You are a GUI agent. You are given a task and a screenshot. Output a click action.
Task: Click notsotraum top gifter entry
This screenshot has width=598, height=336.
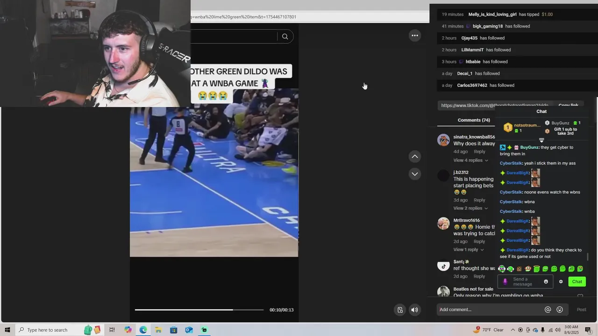(522, 127)
